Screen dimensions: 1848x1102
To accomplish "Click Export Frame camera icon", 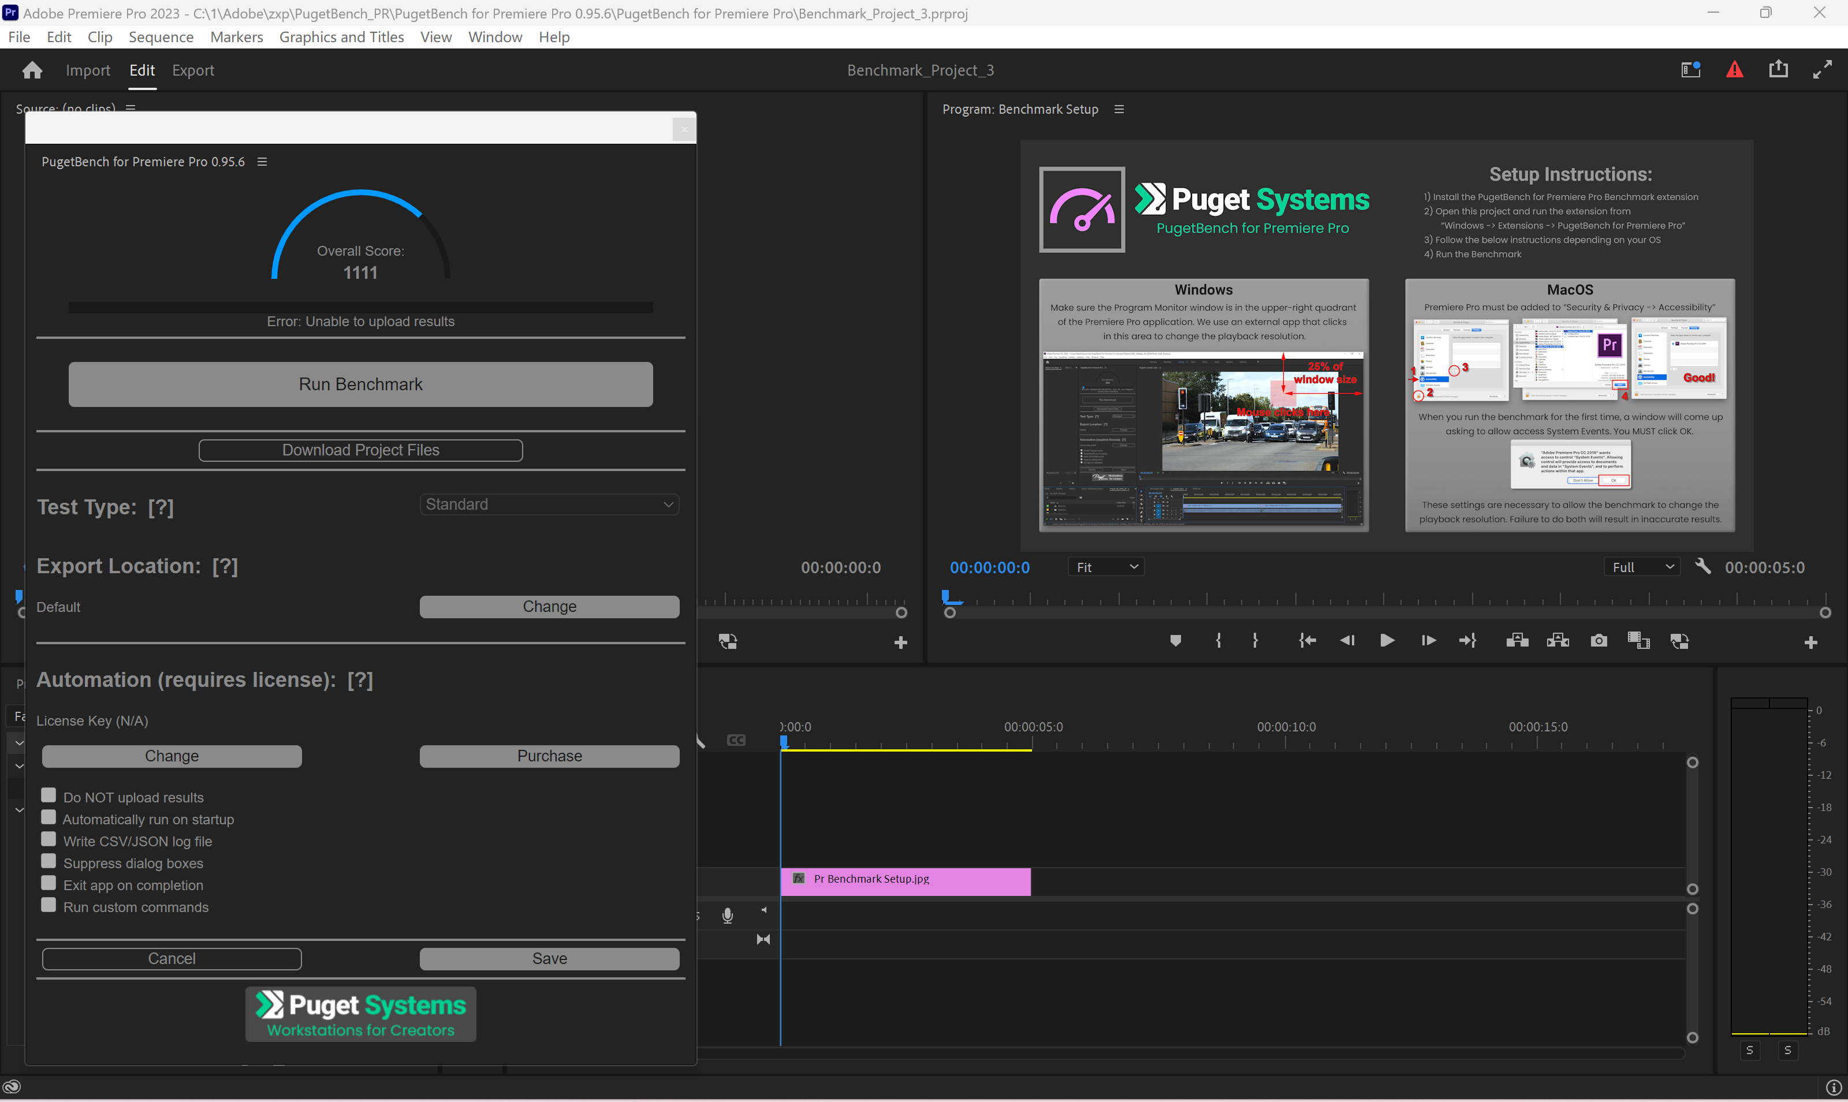I will click(x=1599, y=641).
